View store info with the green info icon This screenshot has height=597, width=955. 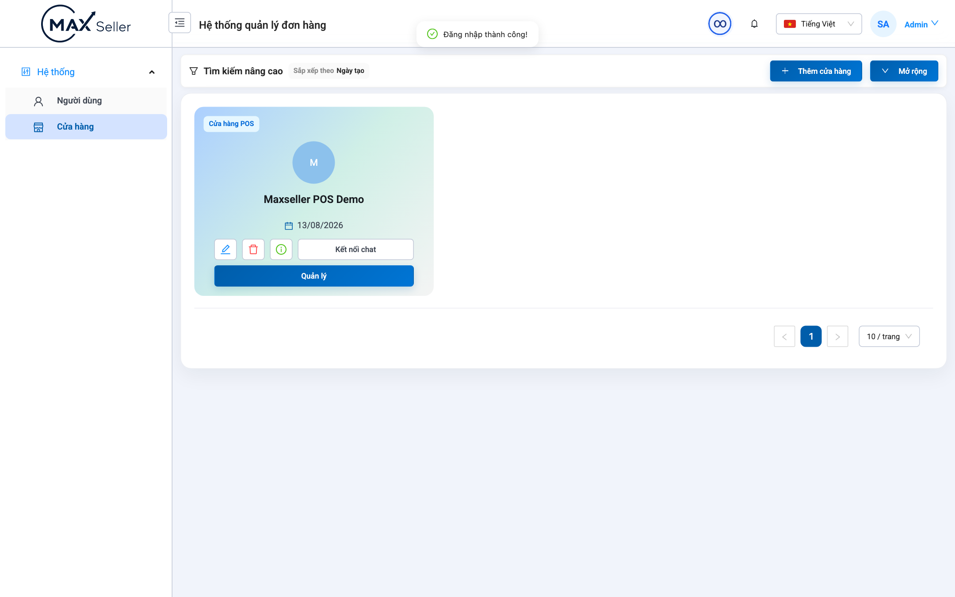tap(281, 249)
